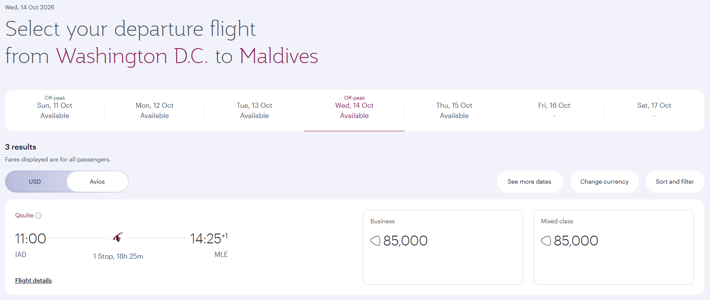
Task: Select Business fare for 85,000 Avios
Action: (443, 247)
